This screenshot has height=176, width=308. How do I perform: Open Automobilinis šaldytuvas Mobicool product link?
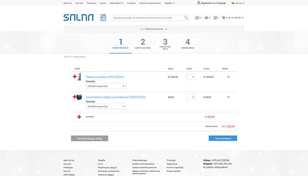(x=116, y=97)
